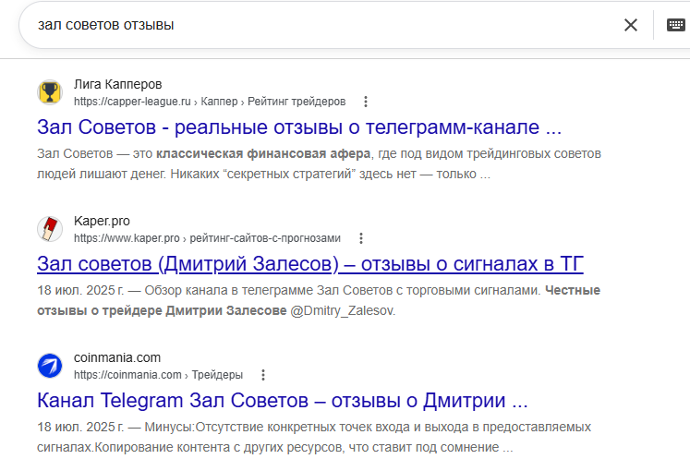Image resolution: width=690 pixels, height=471 pixels.
Task: Click the 'Лига Капперов' site name
Action: 118,84
